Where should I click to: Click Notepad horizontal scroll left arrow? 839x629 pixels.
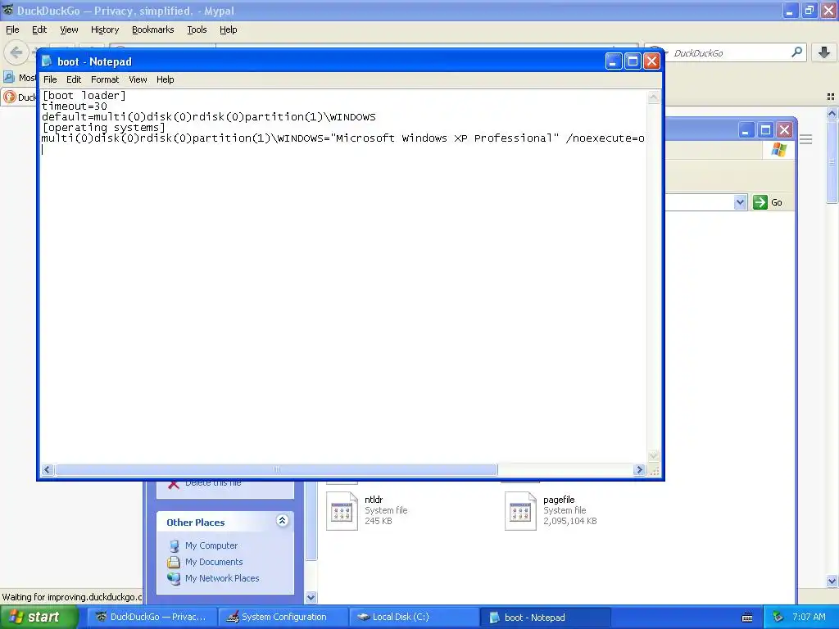[47, 469]
